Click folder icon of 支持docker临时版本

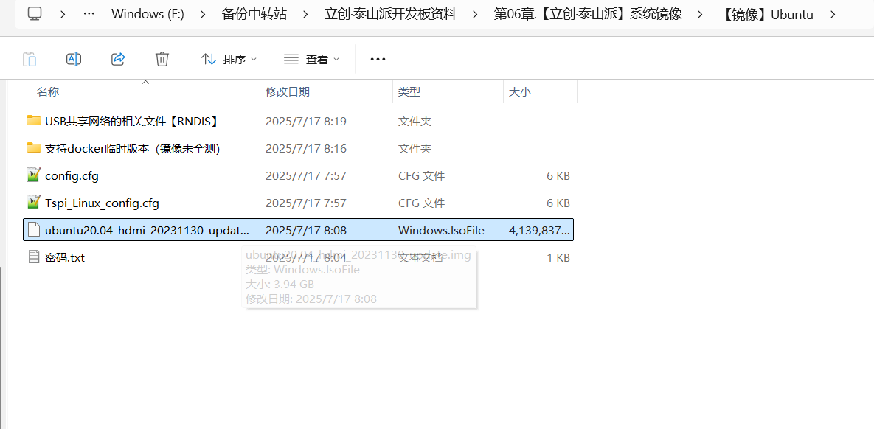[x=34, y=147]
